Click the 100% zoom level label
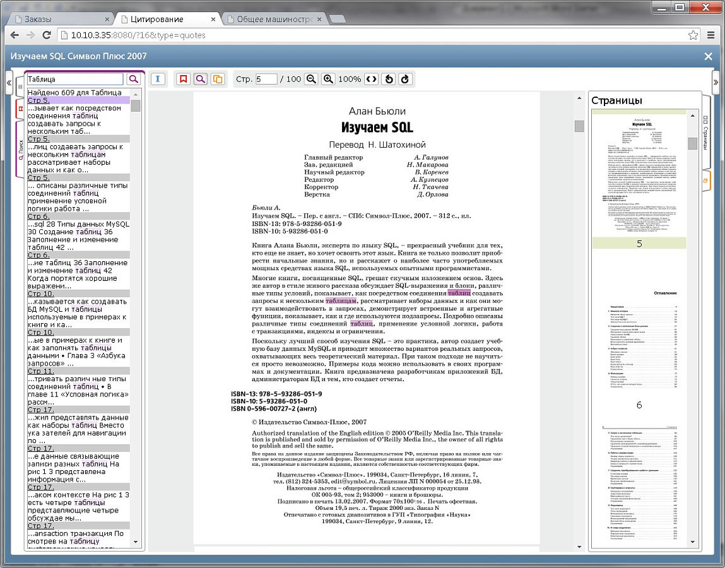Viewport: 725px width, 568px height. (350, 79)
